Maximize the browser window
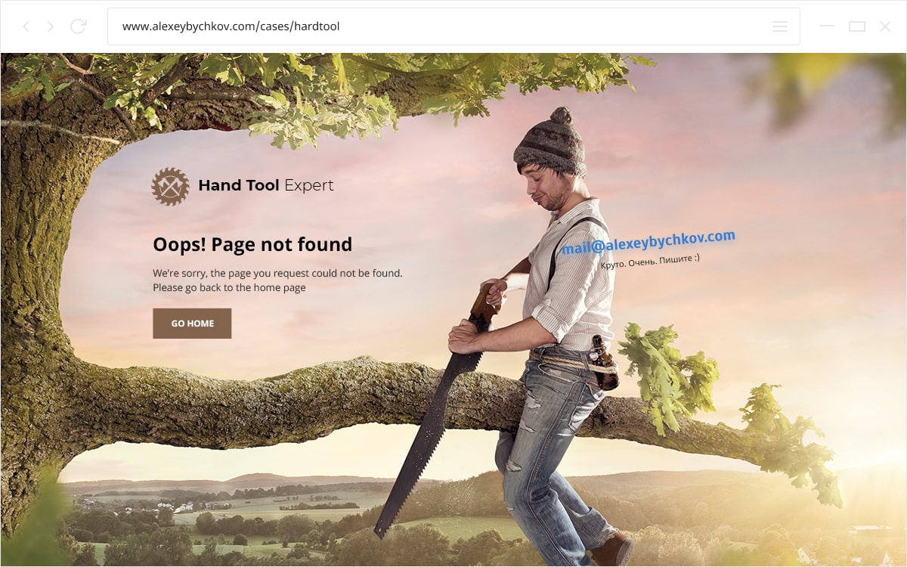Screen dimensions: 907x567 click(x=856, y=26)
